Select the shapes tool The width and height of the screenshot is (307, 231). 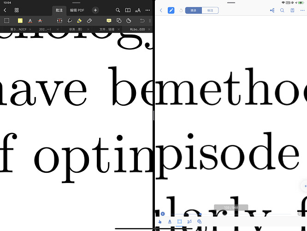119,21
